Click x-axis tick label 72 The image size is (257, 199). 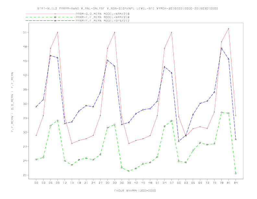pos(207,183)
